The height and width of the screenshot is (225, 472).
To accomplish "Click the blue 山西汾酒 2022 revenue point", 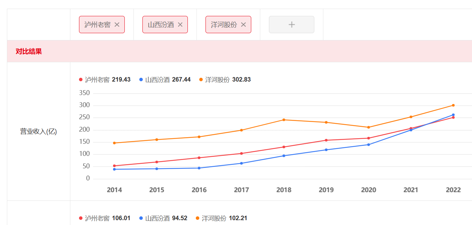I will coord(453,115).
